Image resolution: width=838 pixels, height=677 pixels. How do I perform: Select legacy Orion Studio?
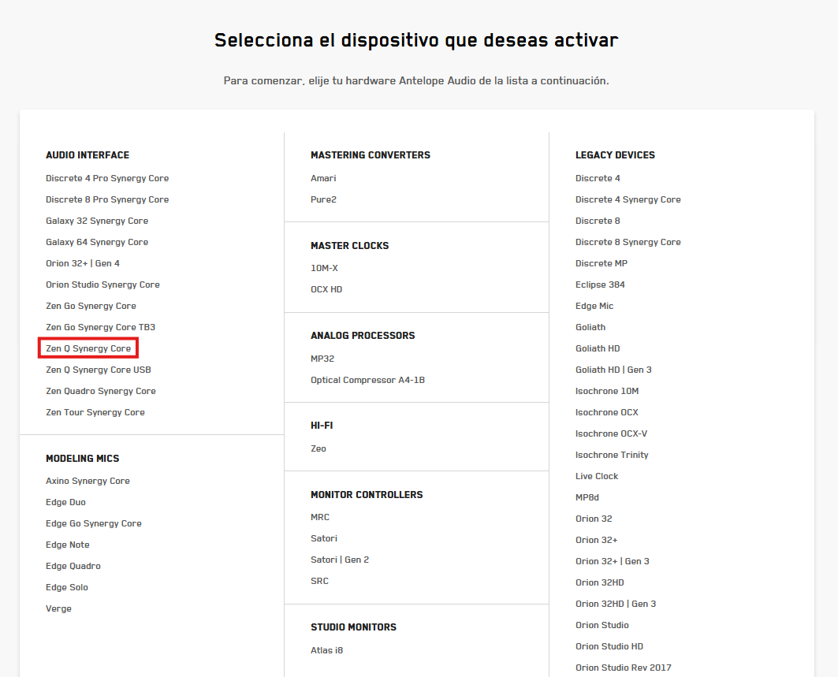coord(602,625)
